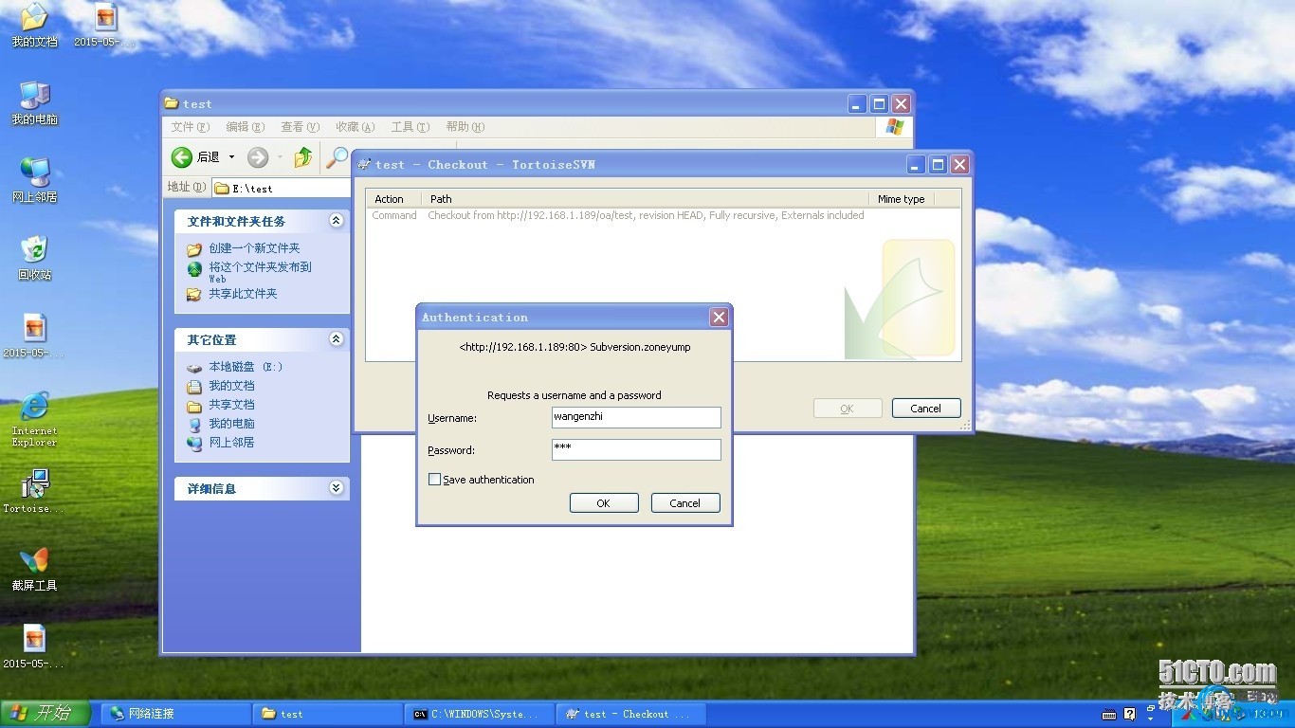The height and width of the screenshot is (728, 1295).
Task: Open the 工具(T) menu
Action: coord(410,127)
